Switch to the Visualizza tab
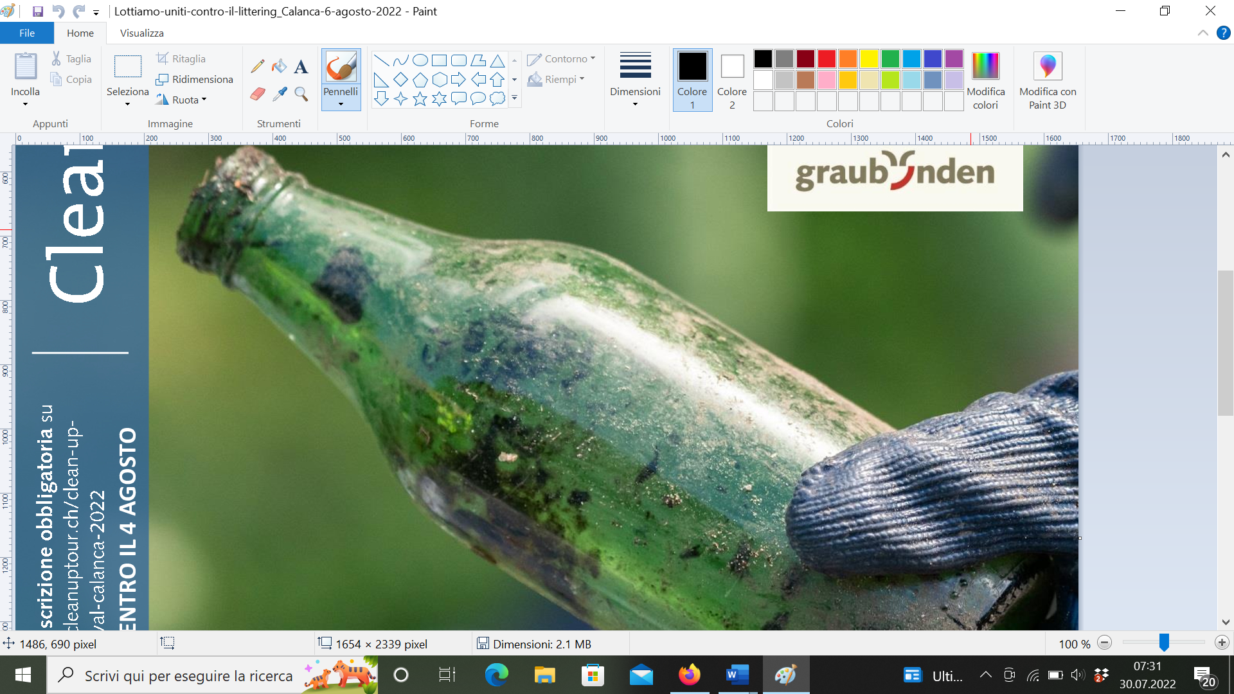The height and width of the screenshot is (694, 1234). (x=142, y=33)
